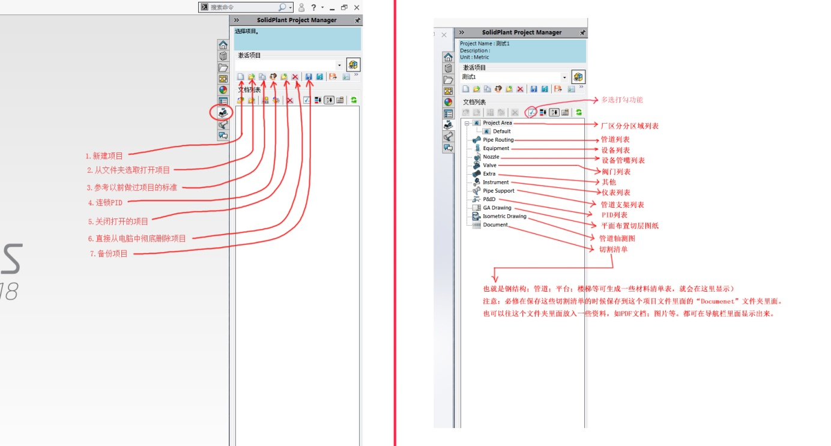Viewport: 831px width, 446px height.
Task: Select the Pipe Routing tree item
Action: [498, 140]
